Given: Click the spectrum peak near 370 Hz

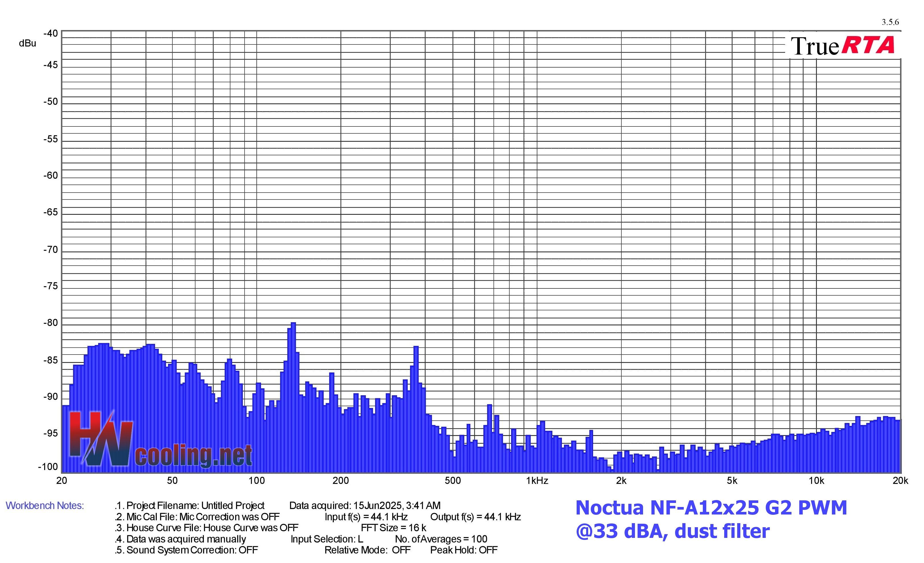Looking at the screenshot, I should pos(416,349).
